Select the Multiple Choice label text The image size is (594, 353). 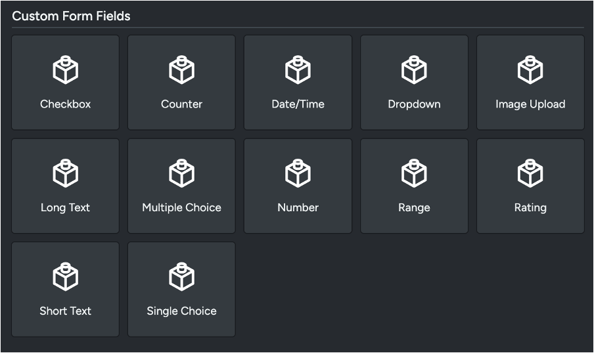click(181, 208)
